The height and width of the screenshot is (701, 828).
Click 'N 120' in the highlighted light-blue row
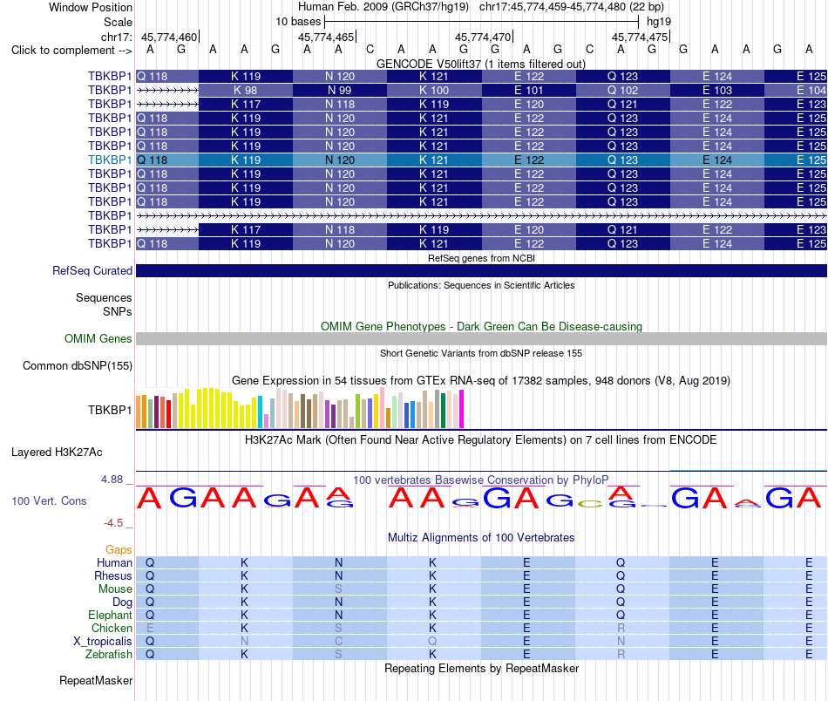click(x=340, y=160)
